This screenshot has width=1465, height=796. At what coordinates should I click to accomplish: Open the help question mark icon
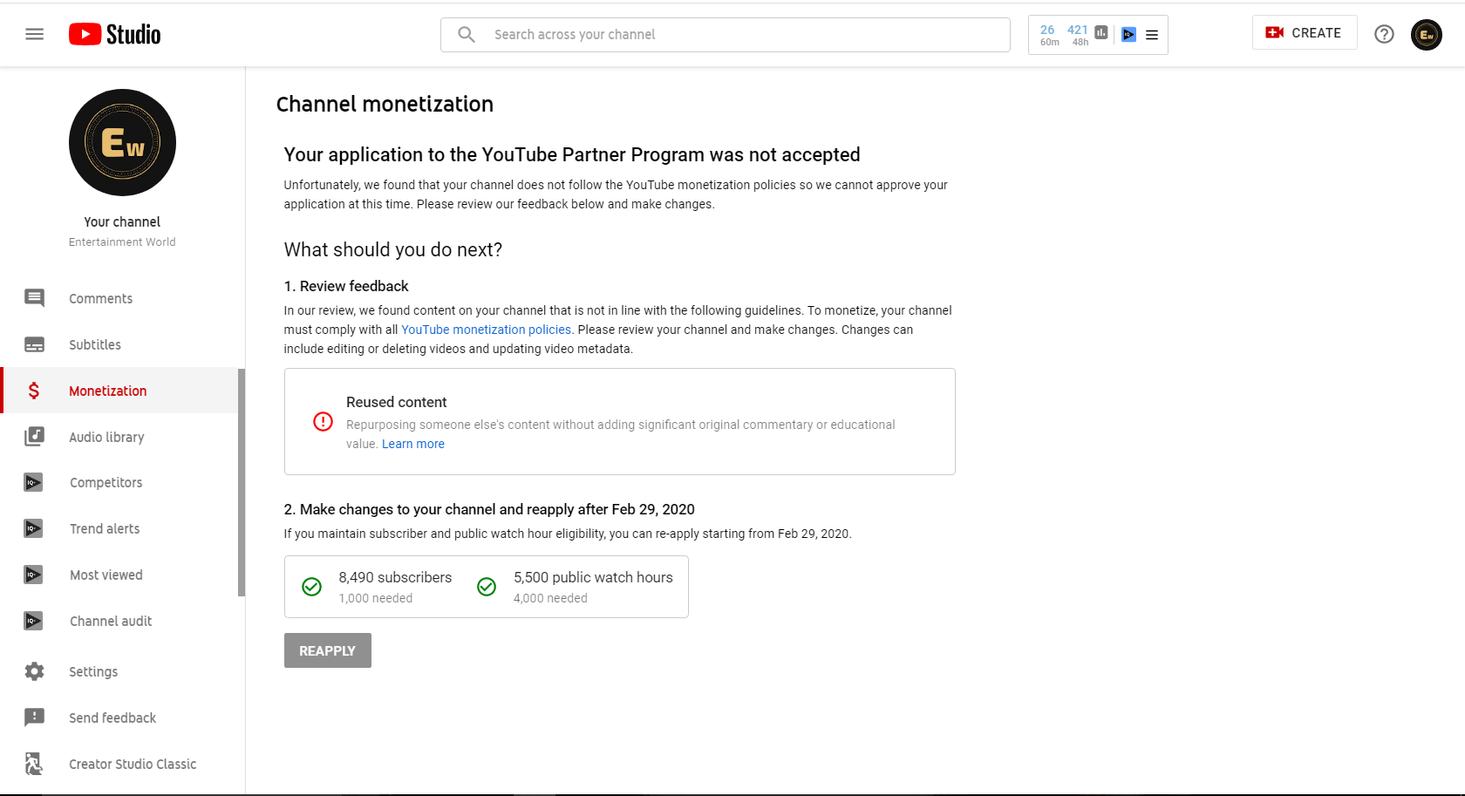(x=1384, y=34)
